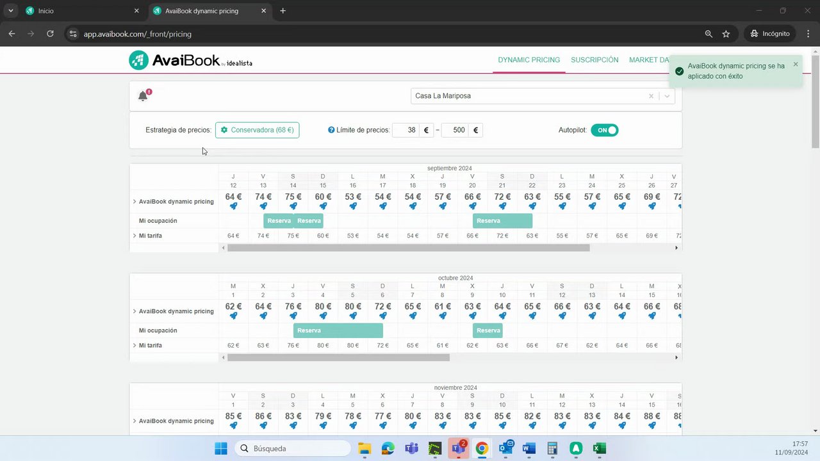Expand AvaiBook dynamic pricing row in November

(x=135, y=421)
